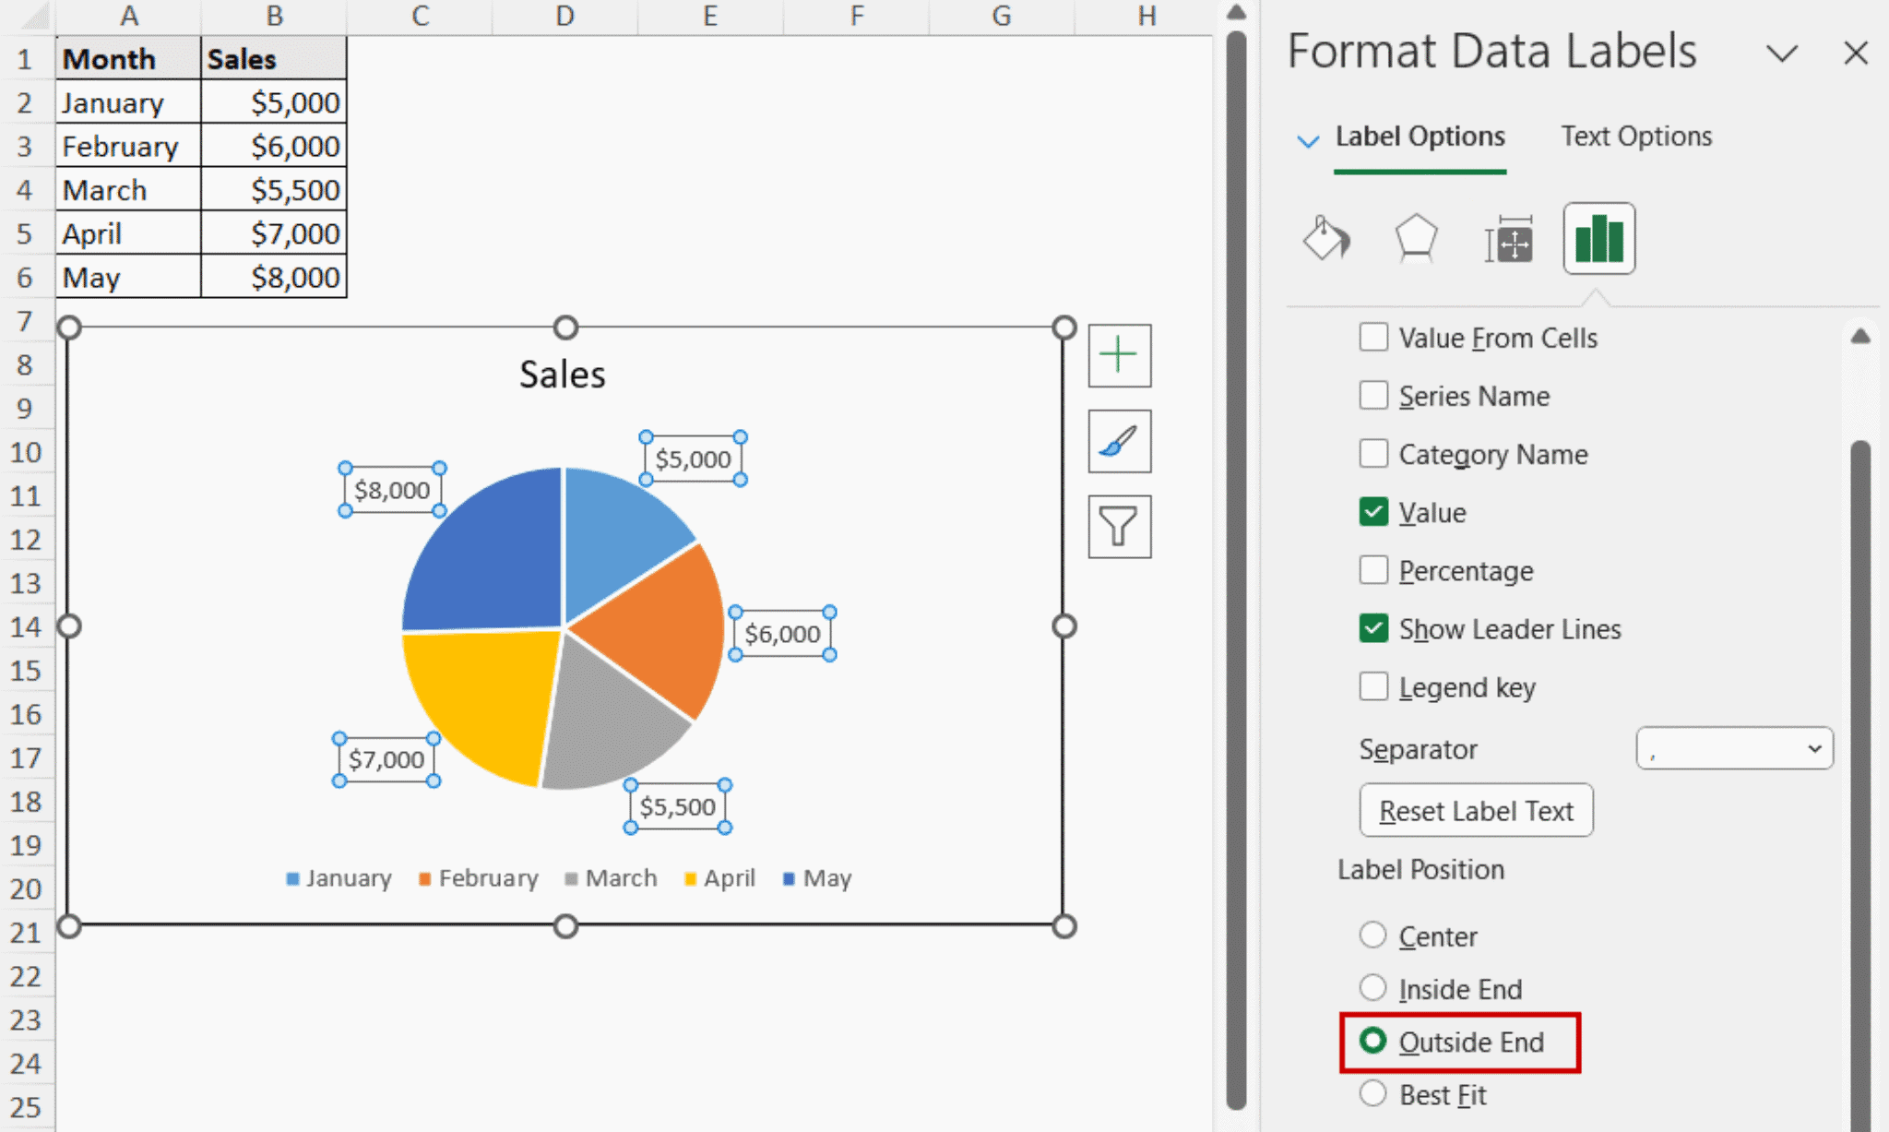The height and width of the screenshot is (1132, 1889).
Task: Check the Category Name option
Action: 1373,453
